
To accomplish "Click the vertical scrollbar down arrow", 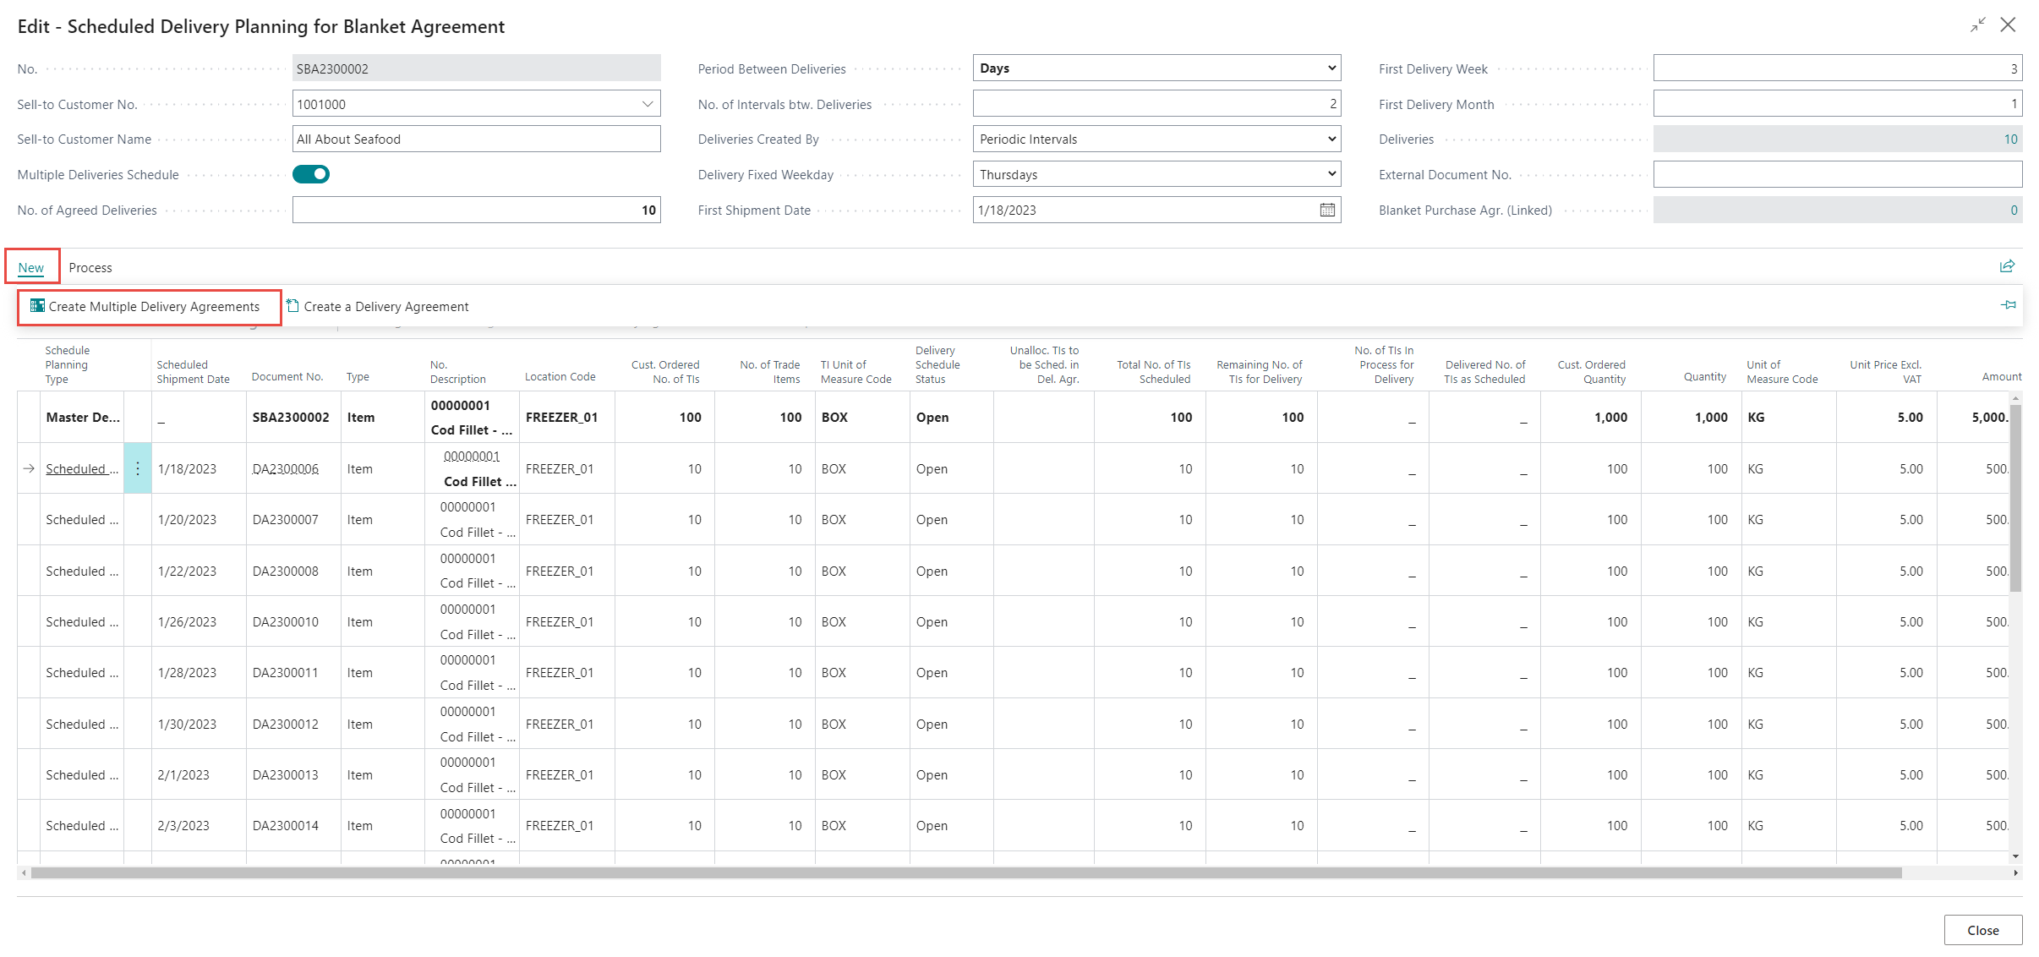I will click(x=2015, y=856).
